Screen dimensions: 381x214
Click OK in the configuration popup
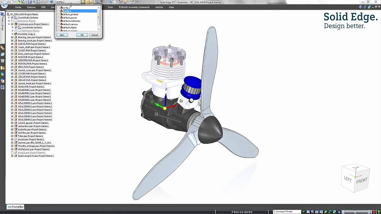tap(81, 35)
